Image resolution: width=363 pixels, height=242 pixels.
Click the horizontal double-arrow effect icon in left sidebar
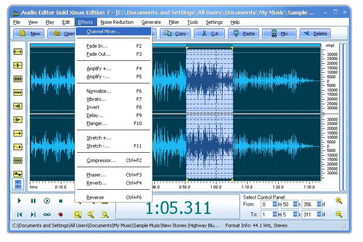click(x=18, y=51)
